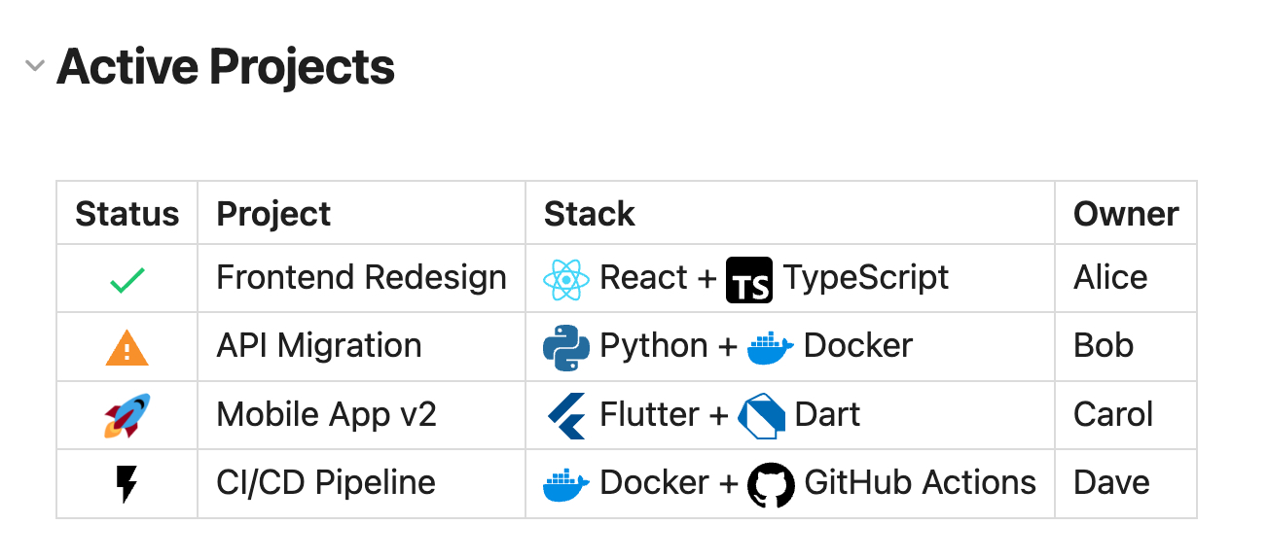Click the Python logo icon
This screenshot has height=560, width=1268.
[566, 349]
